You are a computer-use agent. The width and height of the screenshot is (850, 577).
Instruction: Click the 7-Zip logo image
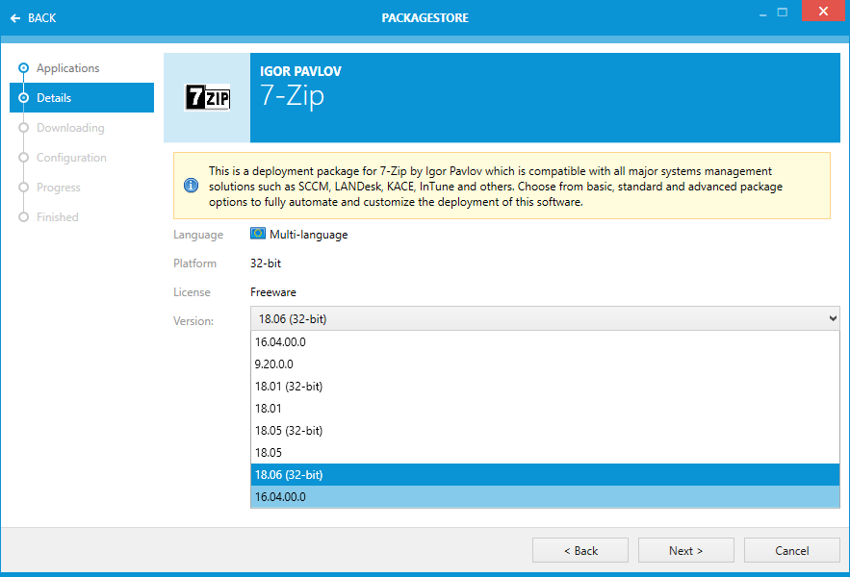pyautogui.click(x=207, y=98)
